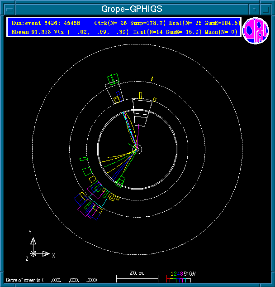Click the green cluster at upper left
Viewport: 275px width, 287px height.
point(113,79)
